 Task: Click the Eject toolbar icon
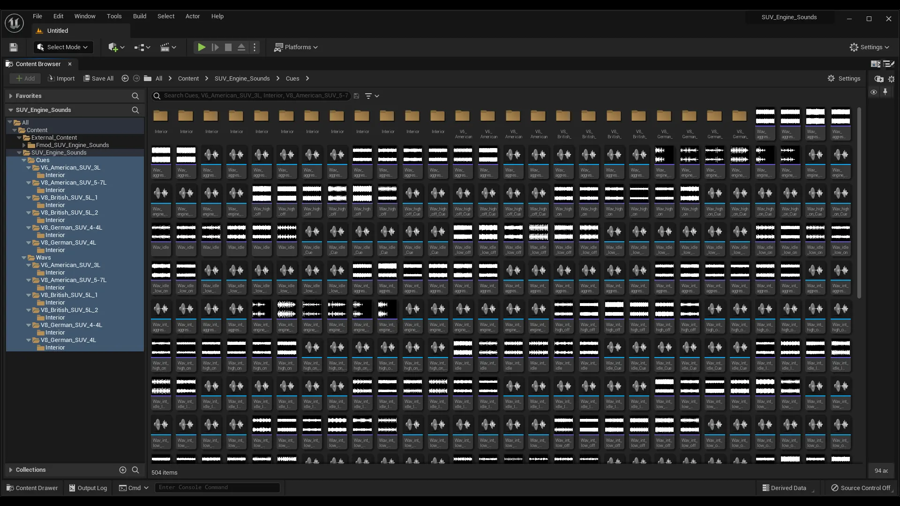pos(241,47)
